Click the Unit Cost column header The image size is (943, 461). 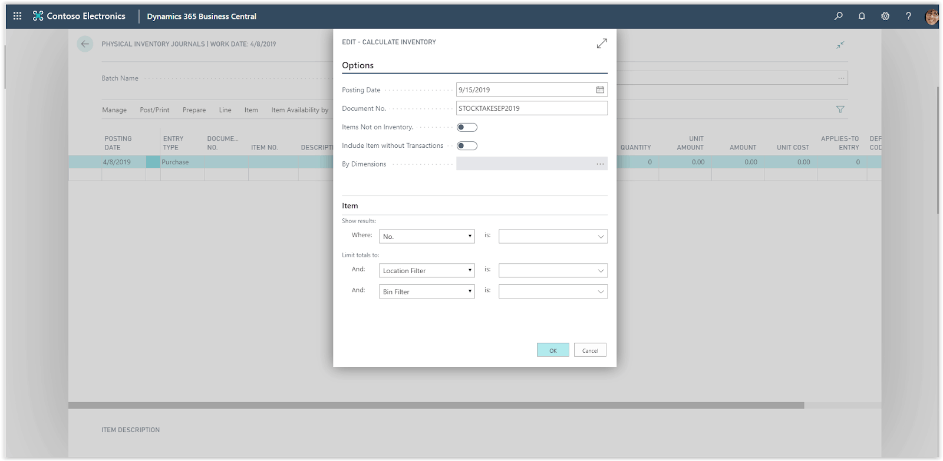pos(793,147)
